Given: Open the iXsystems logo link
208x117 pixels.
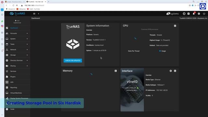Looking at the screenshot, I should 173,14.
